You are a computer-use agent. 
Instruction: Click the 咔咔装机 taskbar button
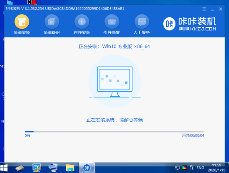(x=87, y=167)
